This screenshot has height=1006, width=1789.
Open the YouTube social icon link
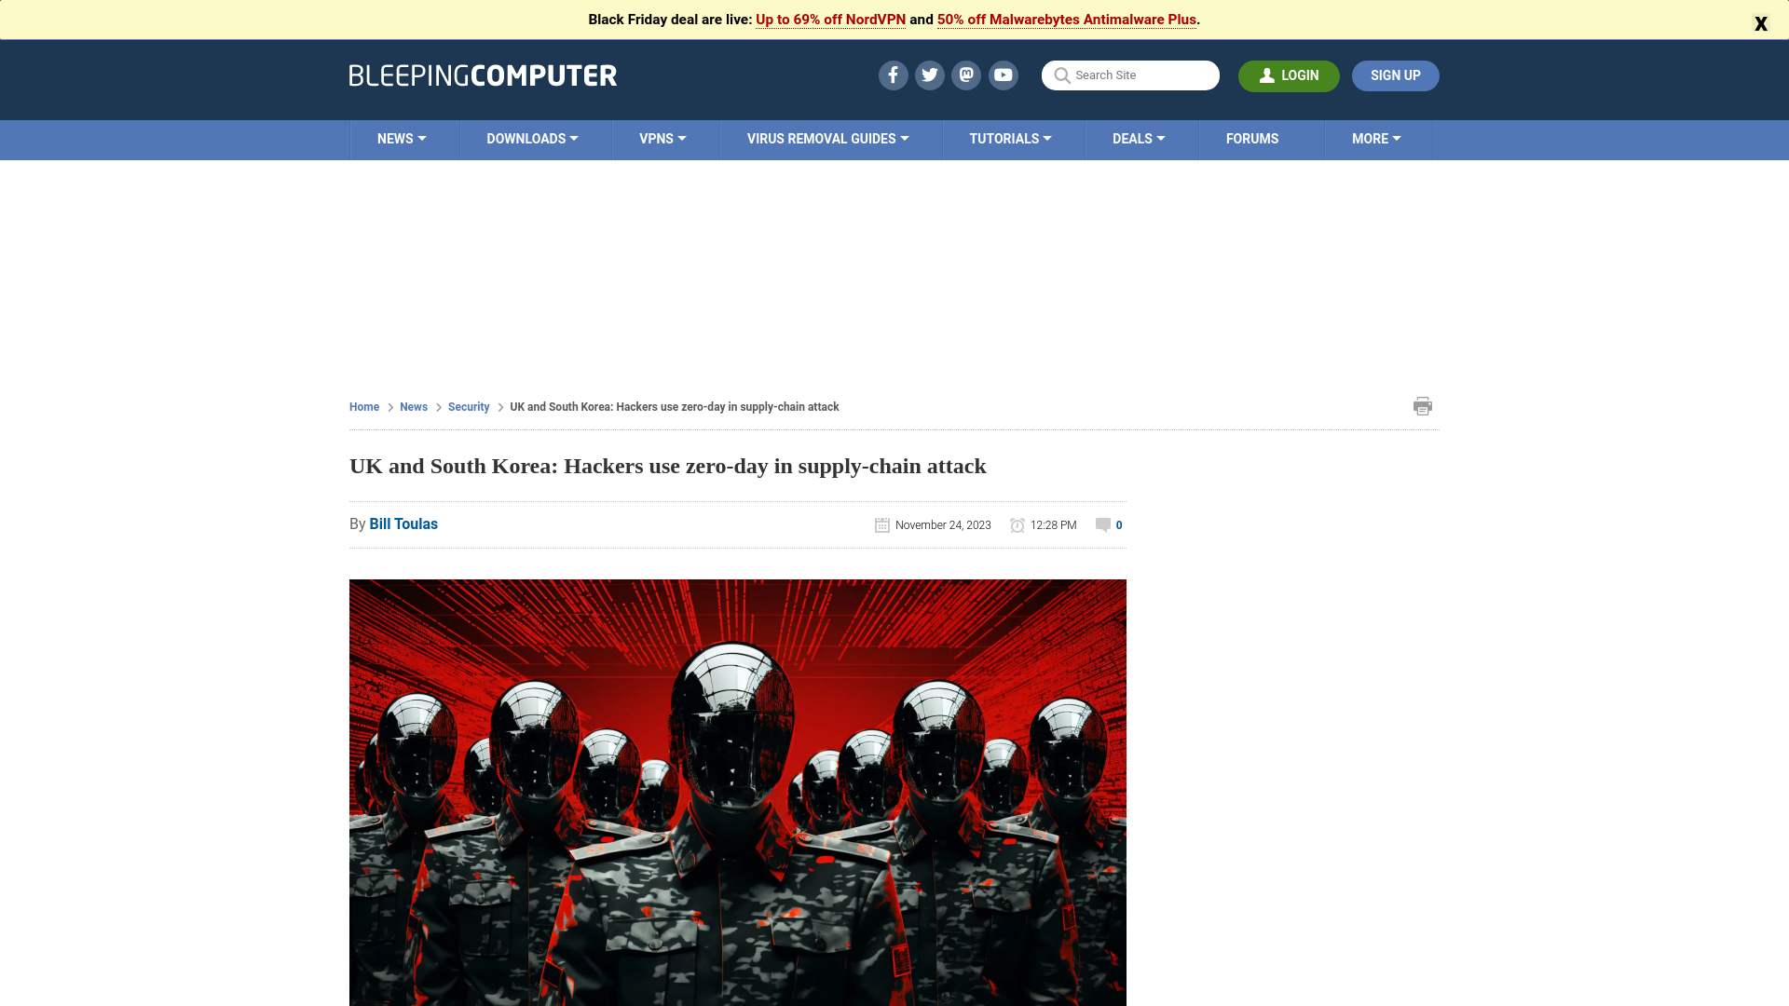tap(1003, 75)
